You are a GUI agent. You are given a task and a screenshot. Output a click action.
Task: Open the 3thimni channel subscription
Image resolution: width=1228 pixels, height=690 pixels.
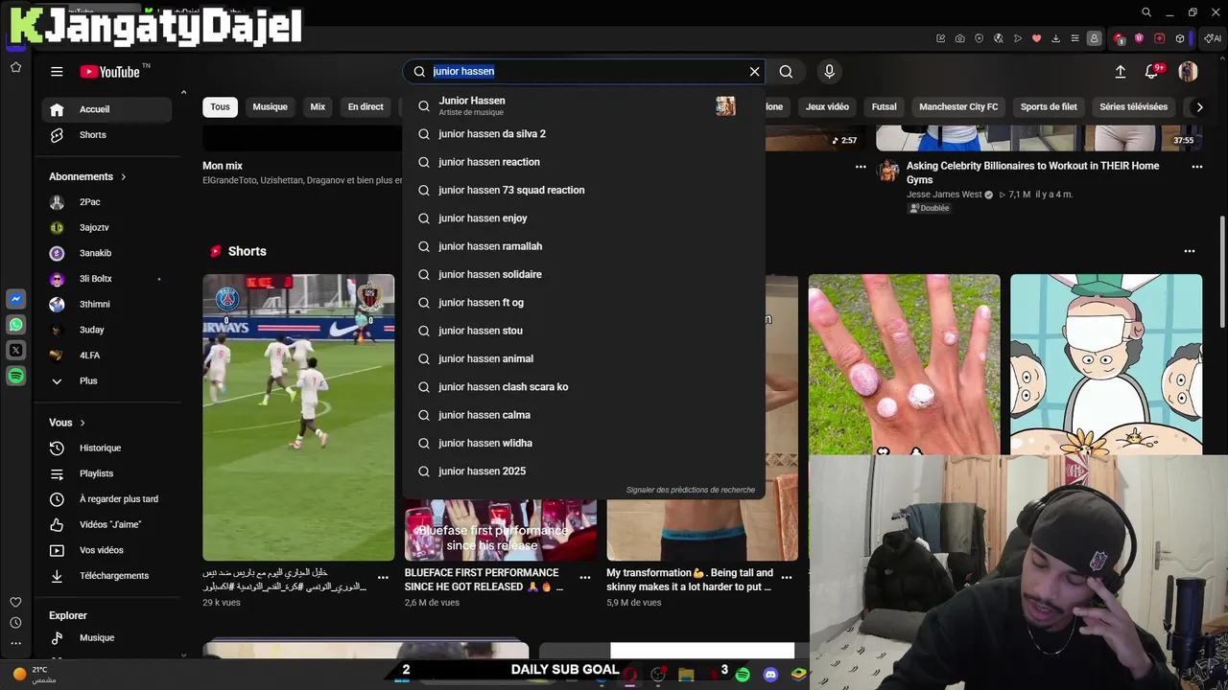tap(106, 305)
